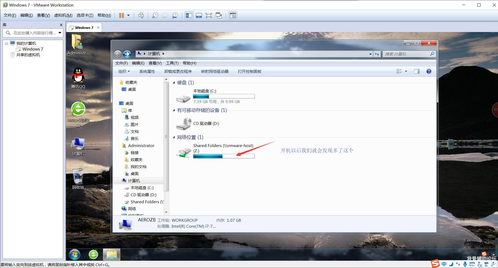Enter full screen mode in VMware
This screenshot has width=498, height=268.
click(x=209, y=16)
